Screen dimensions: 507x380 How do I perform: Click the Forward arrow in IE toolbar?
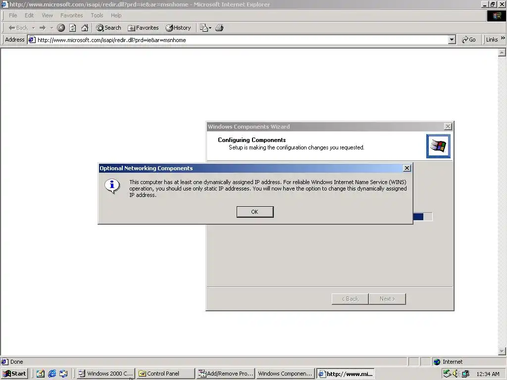43,28
